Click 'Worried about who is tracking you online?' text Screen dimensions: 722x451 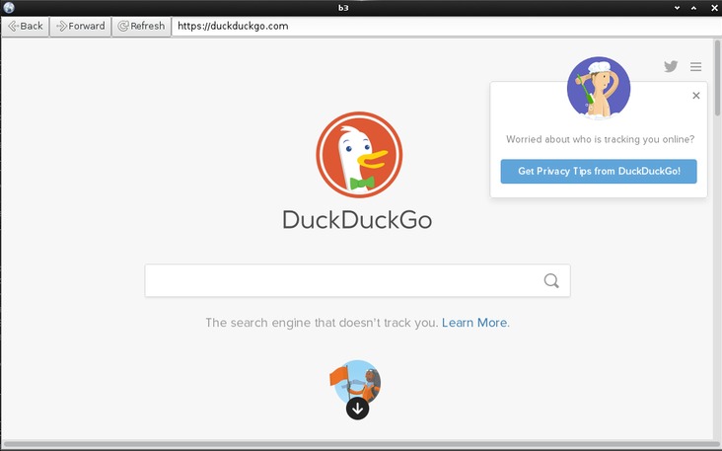coord(600,139)
